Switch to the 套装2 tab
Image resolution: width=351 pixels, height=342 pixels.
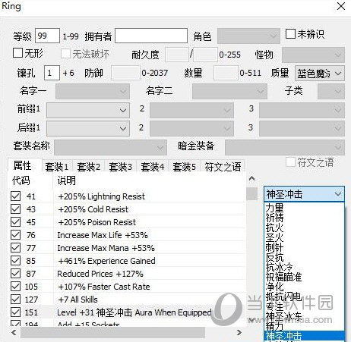89,167
